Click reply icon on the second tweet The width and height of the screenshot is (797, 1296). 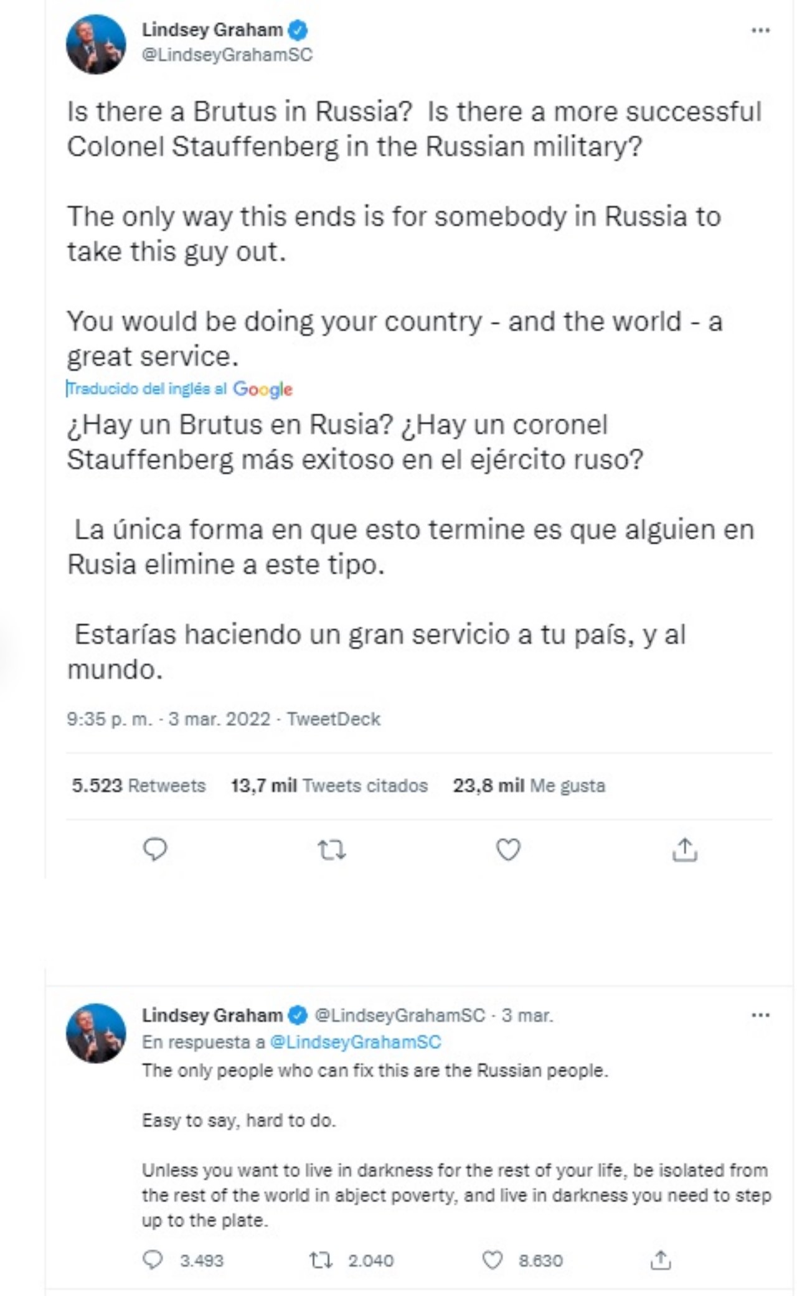(153, 1261)
